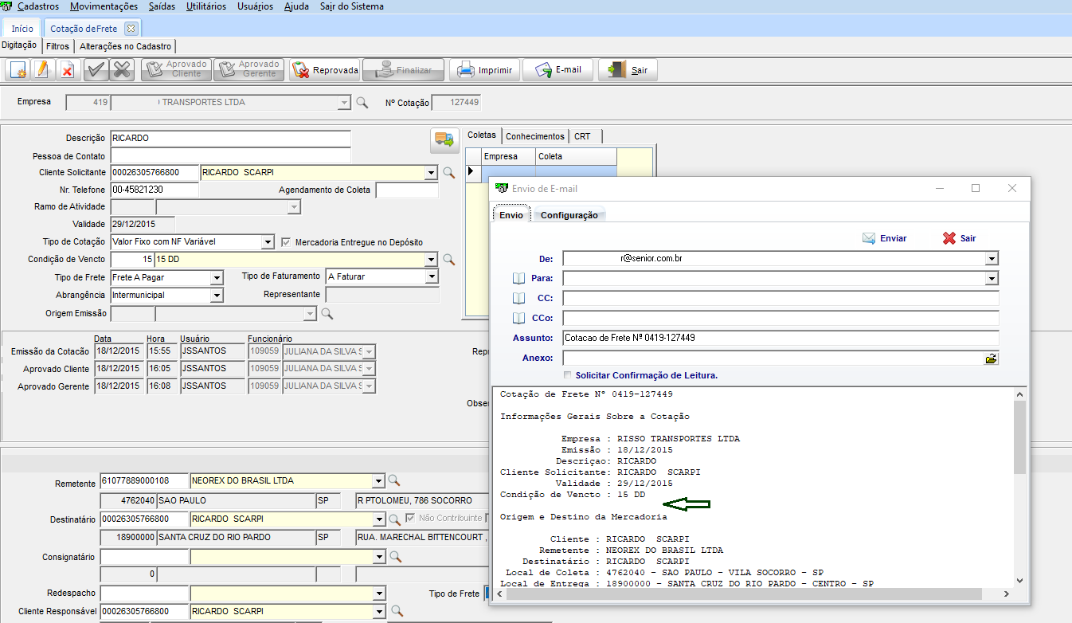Toggle Mercadoria Entregue no Depósito checkbox
The image size is (1072, 623).
pyautogui.click(x=288, y=242)
